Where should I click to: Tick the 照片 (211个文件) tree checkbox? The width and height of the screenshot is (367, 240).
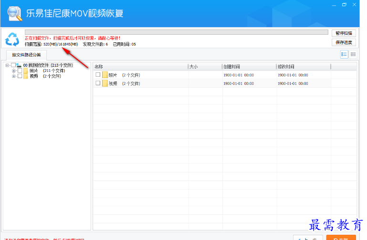(x=20, y=70)
